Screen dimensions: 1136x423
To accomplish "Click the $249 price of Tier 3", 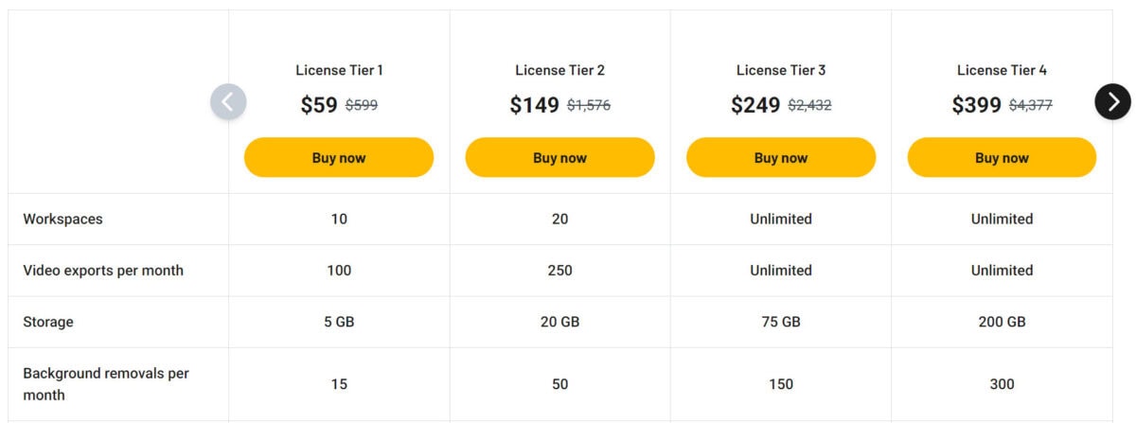I will [755, 105].
